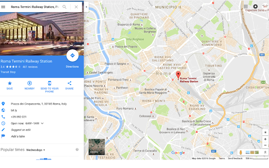Expand the imagery strip at bottom right

pos(265,152)
